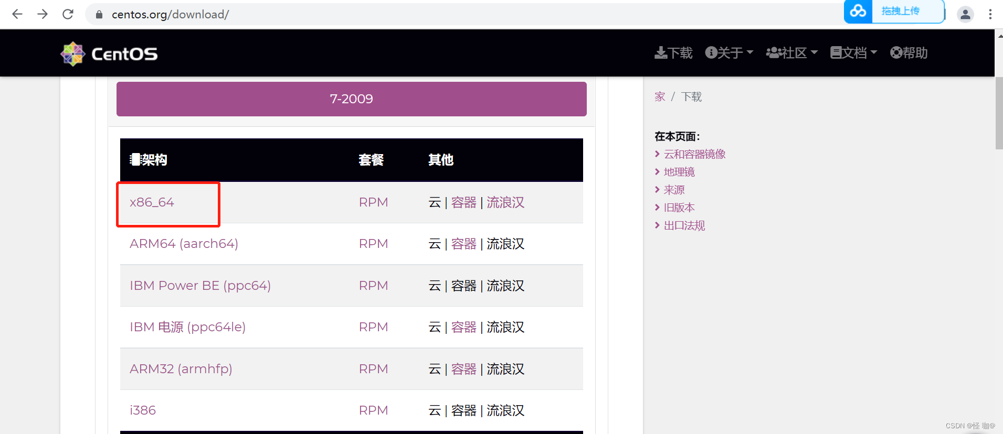Open the IBM 电源 (ppc64le) link
Screen dimensions: 1003x434
pyautogui.click(x=187, y=327)
